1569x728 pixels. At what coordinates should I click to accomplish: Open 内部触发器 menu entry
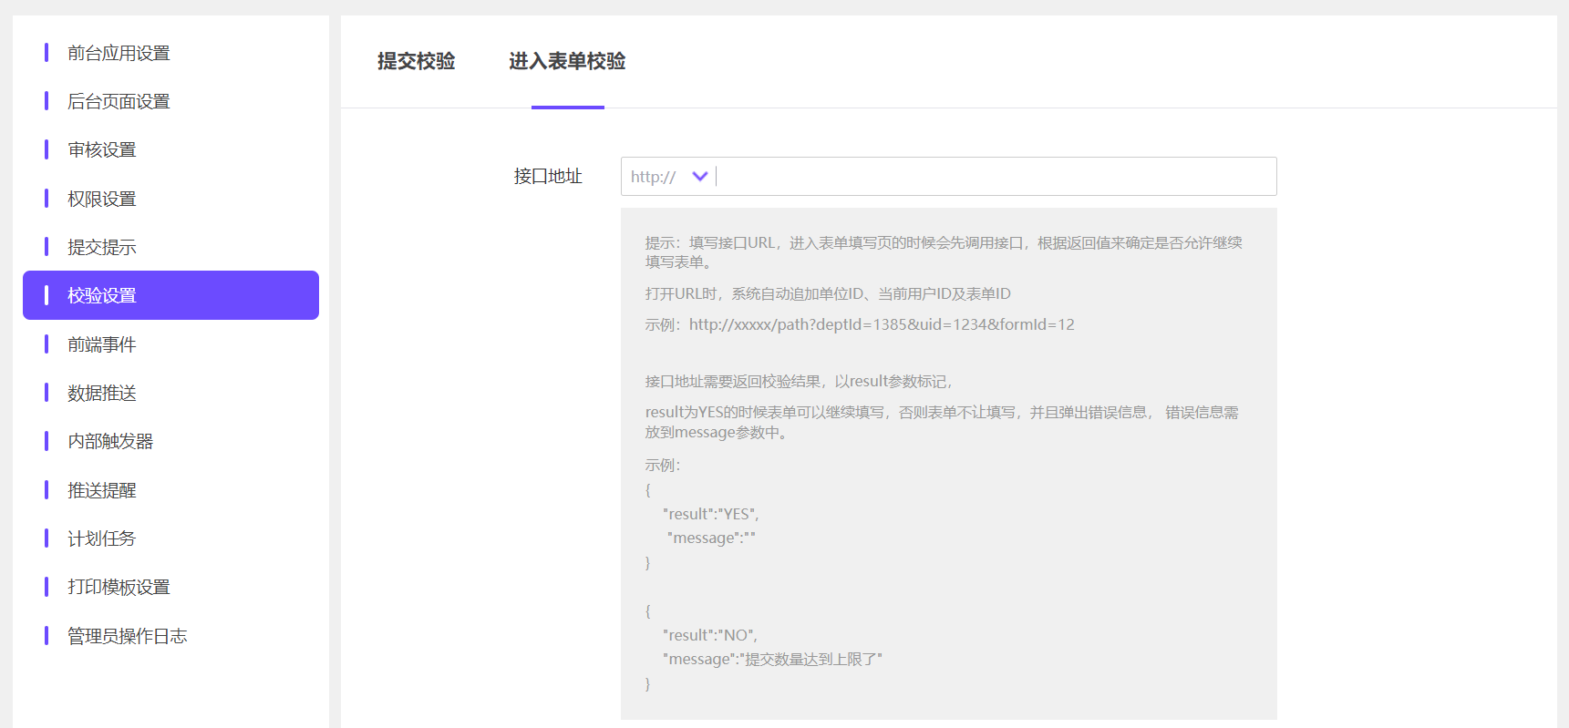point(110,441)
